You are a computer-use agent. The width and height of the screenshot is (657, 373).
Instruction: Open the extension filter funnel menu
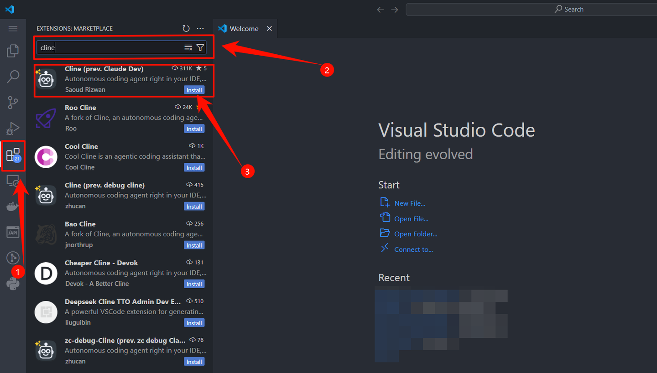(200, 47)
